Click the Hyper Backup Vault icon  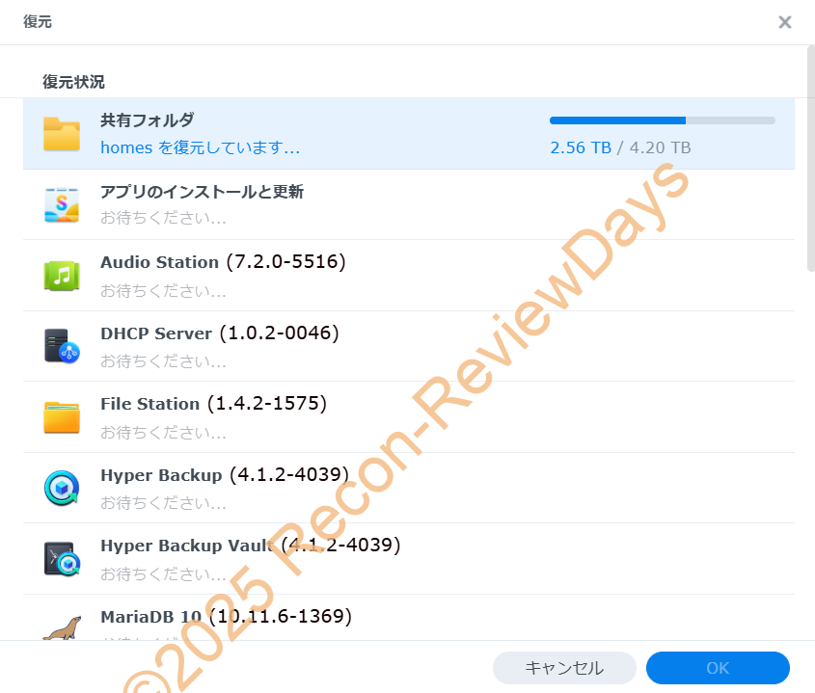tap(62, 558)
